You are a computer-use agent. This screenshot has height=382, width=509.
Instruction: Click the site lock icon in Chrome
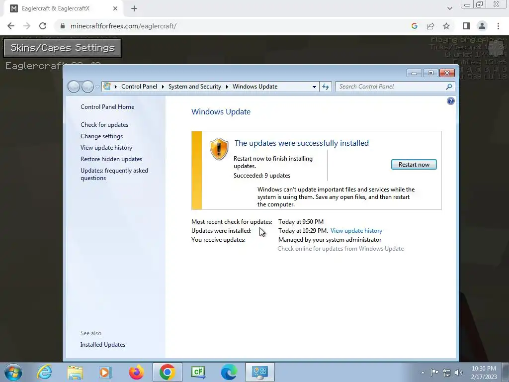tap(63, 26)
